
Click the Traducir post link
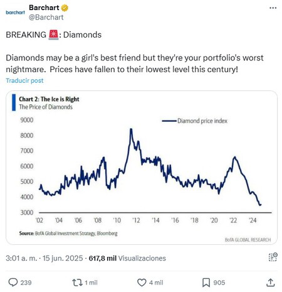(x=24, y=80)
